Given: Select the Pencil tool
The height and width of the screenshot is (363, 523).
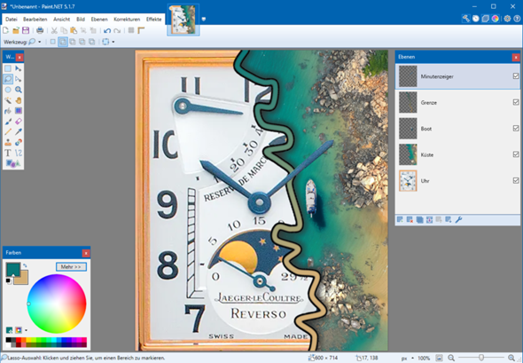Looking at the screenshot, I should [x=8, y=132].
